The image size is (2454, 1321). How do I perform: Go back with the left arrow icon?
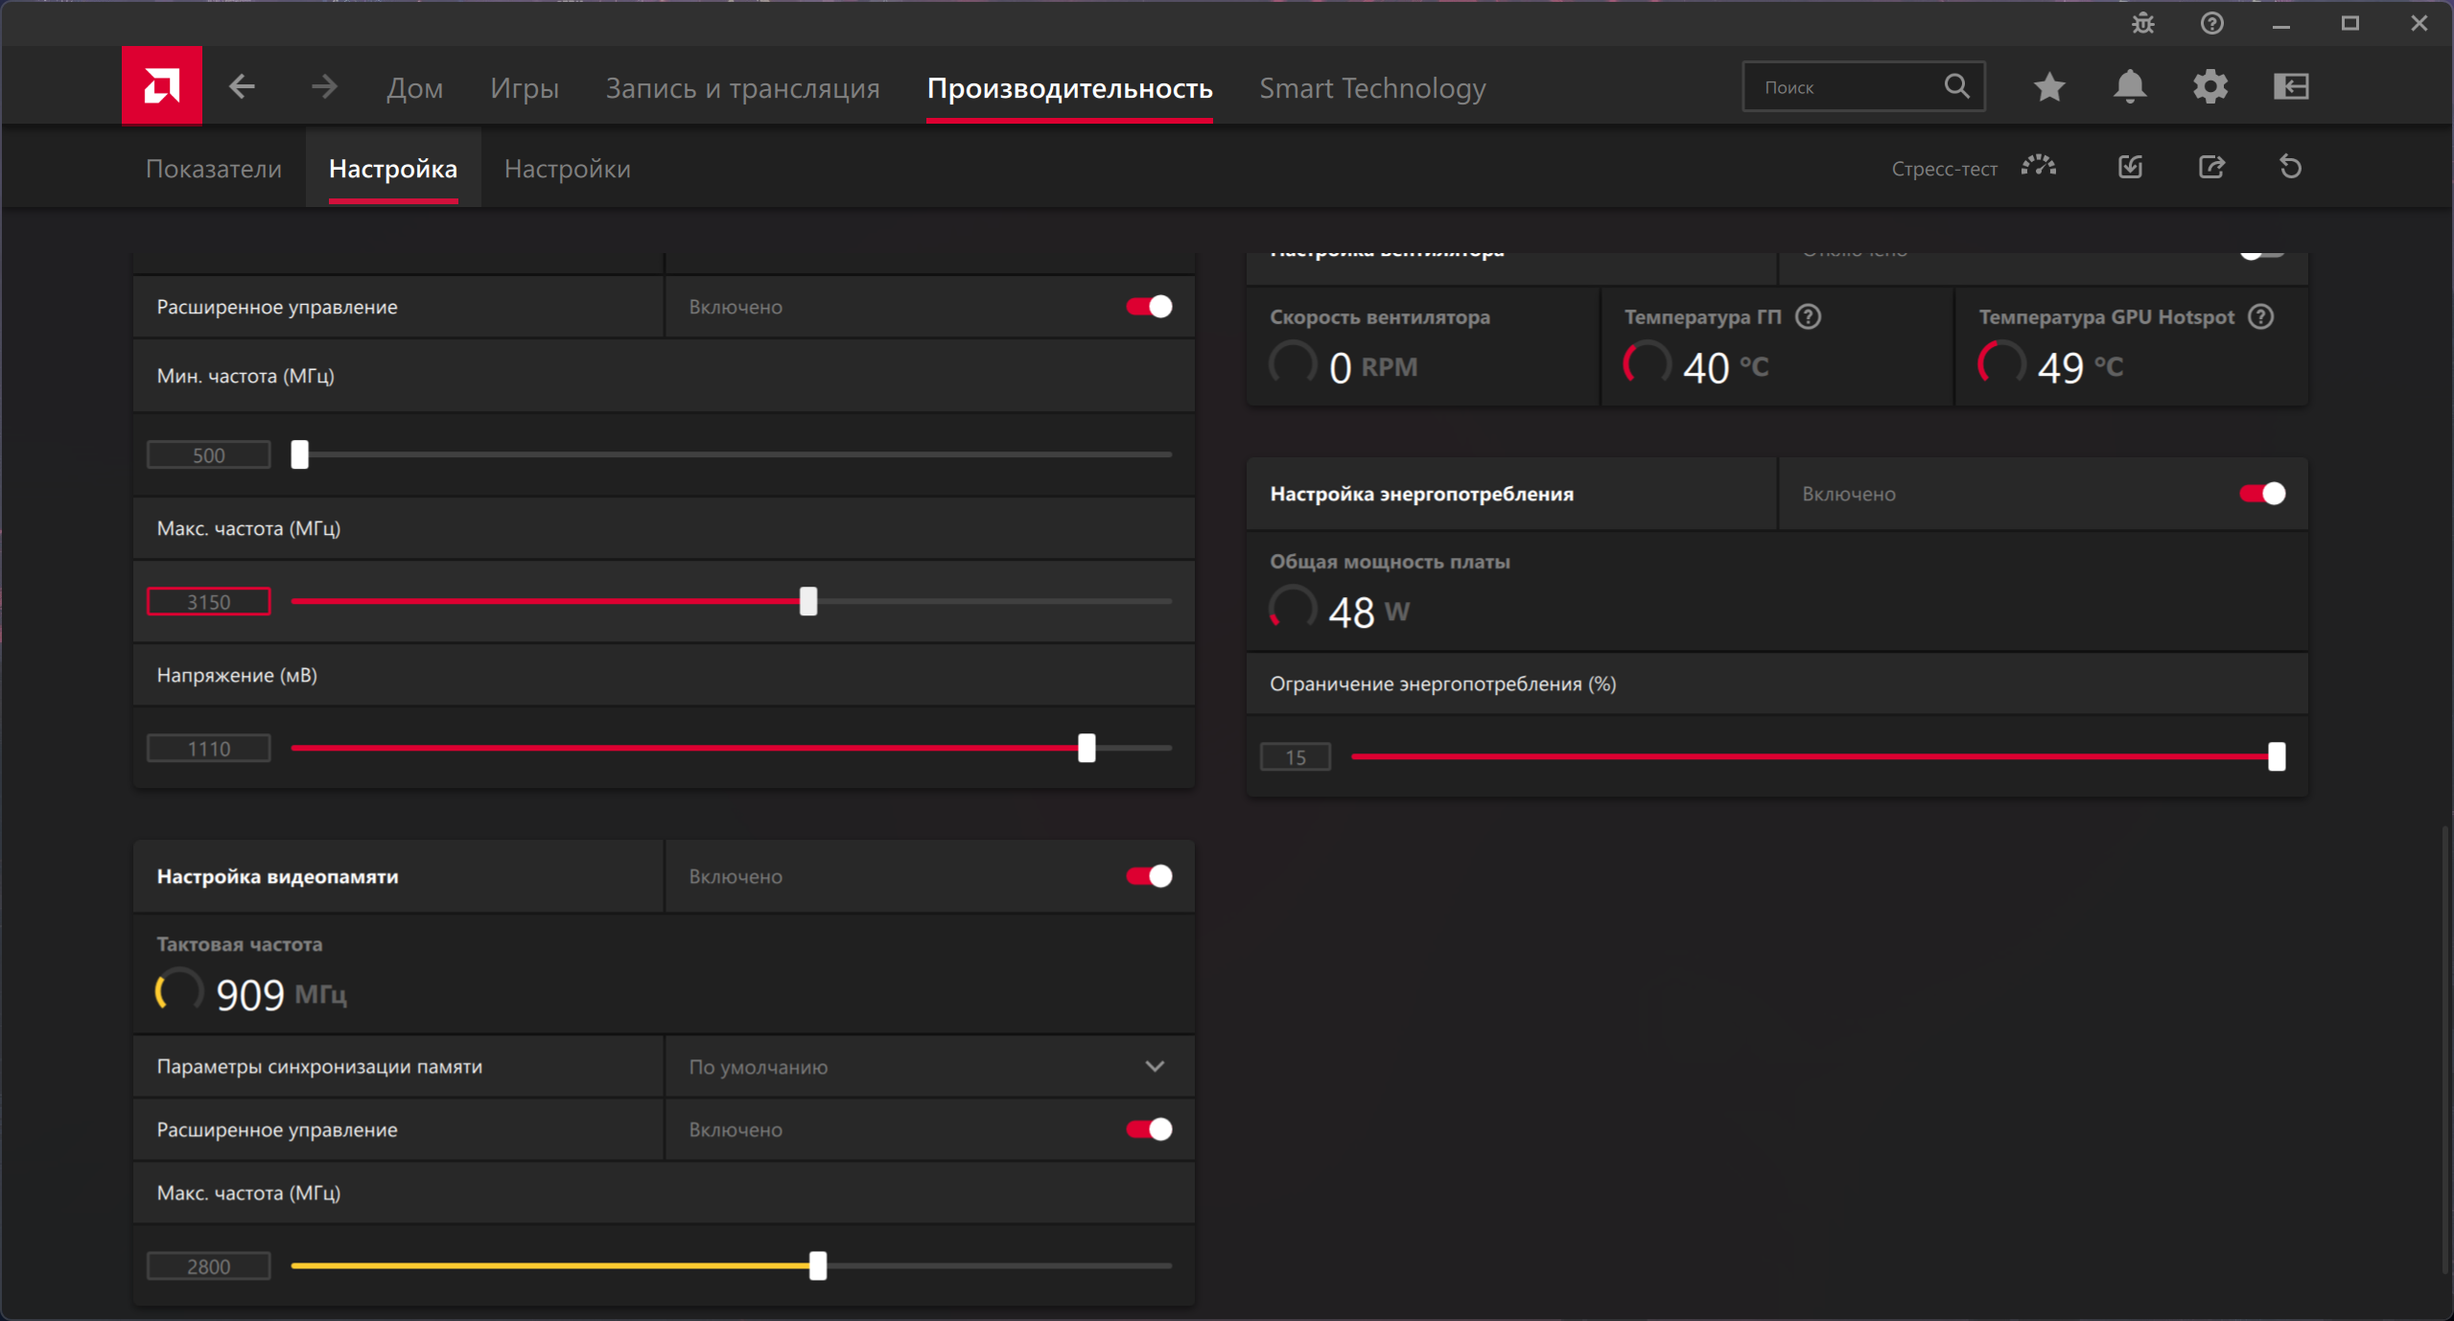[242, 87]
